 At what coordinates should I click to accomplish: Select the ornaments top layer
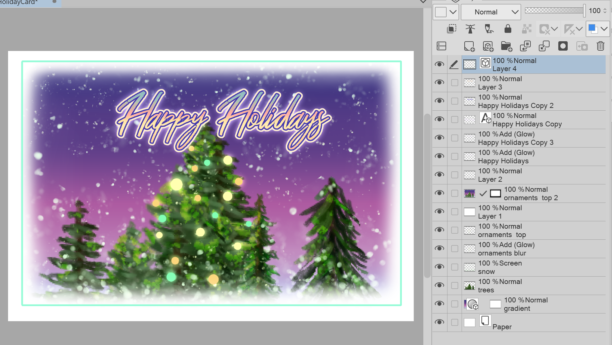tap(534, 230)
